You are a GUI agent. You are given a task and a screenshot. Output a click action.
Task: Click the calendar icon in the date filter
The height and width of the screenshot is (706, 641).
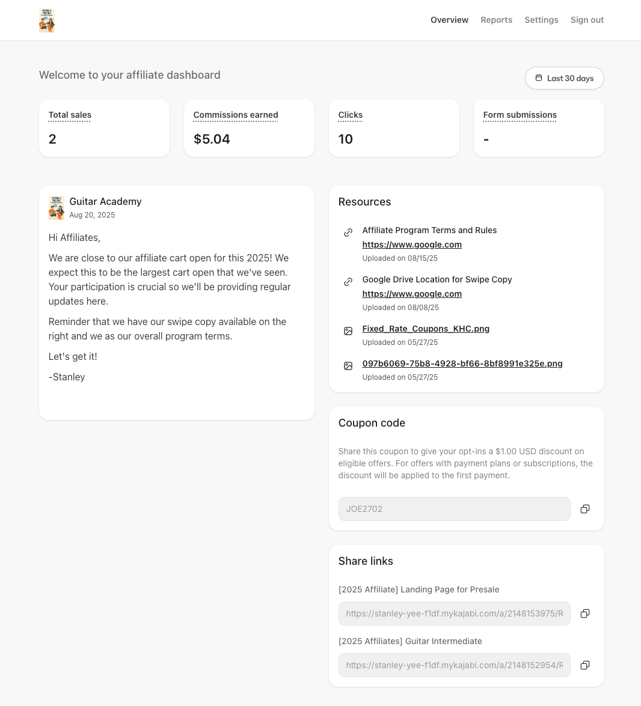pos(539,78)
